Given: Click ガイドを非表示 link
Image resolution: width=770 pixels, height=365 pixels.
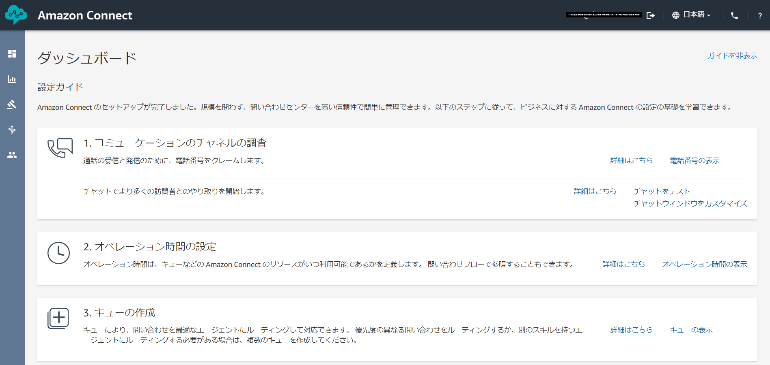Looking at the screenshot, I should point(732,55).
